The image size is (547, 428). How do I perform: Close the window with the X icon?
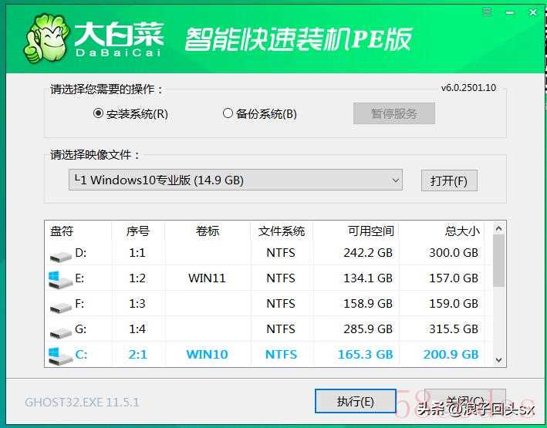coord(532,12)
